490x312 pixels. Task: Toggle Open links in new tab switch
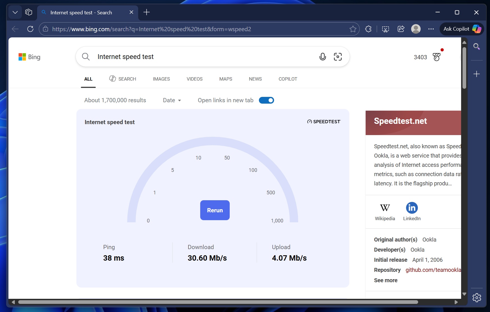click(266, 100)
